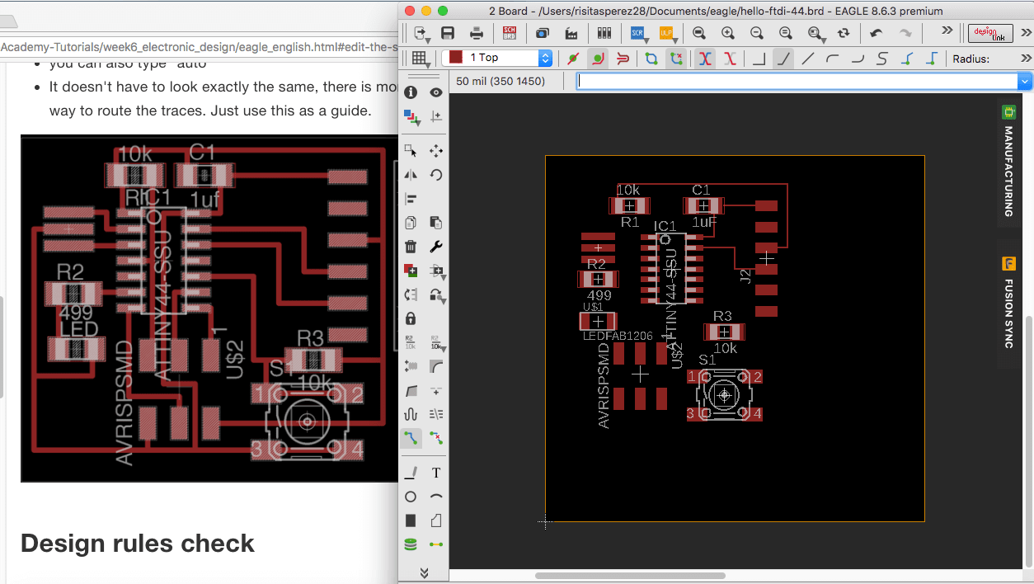Select the Align tool icon
Screen dimensions: 1034x584
pyautogui.click(x=411, y=199)
